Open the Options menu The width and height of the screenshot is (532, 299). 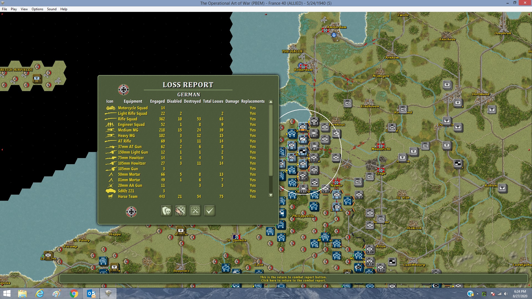(37, 9)
